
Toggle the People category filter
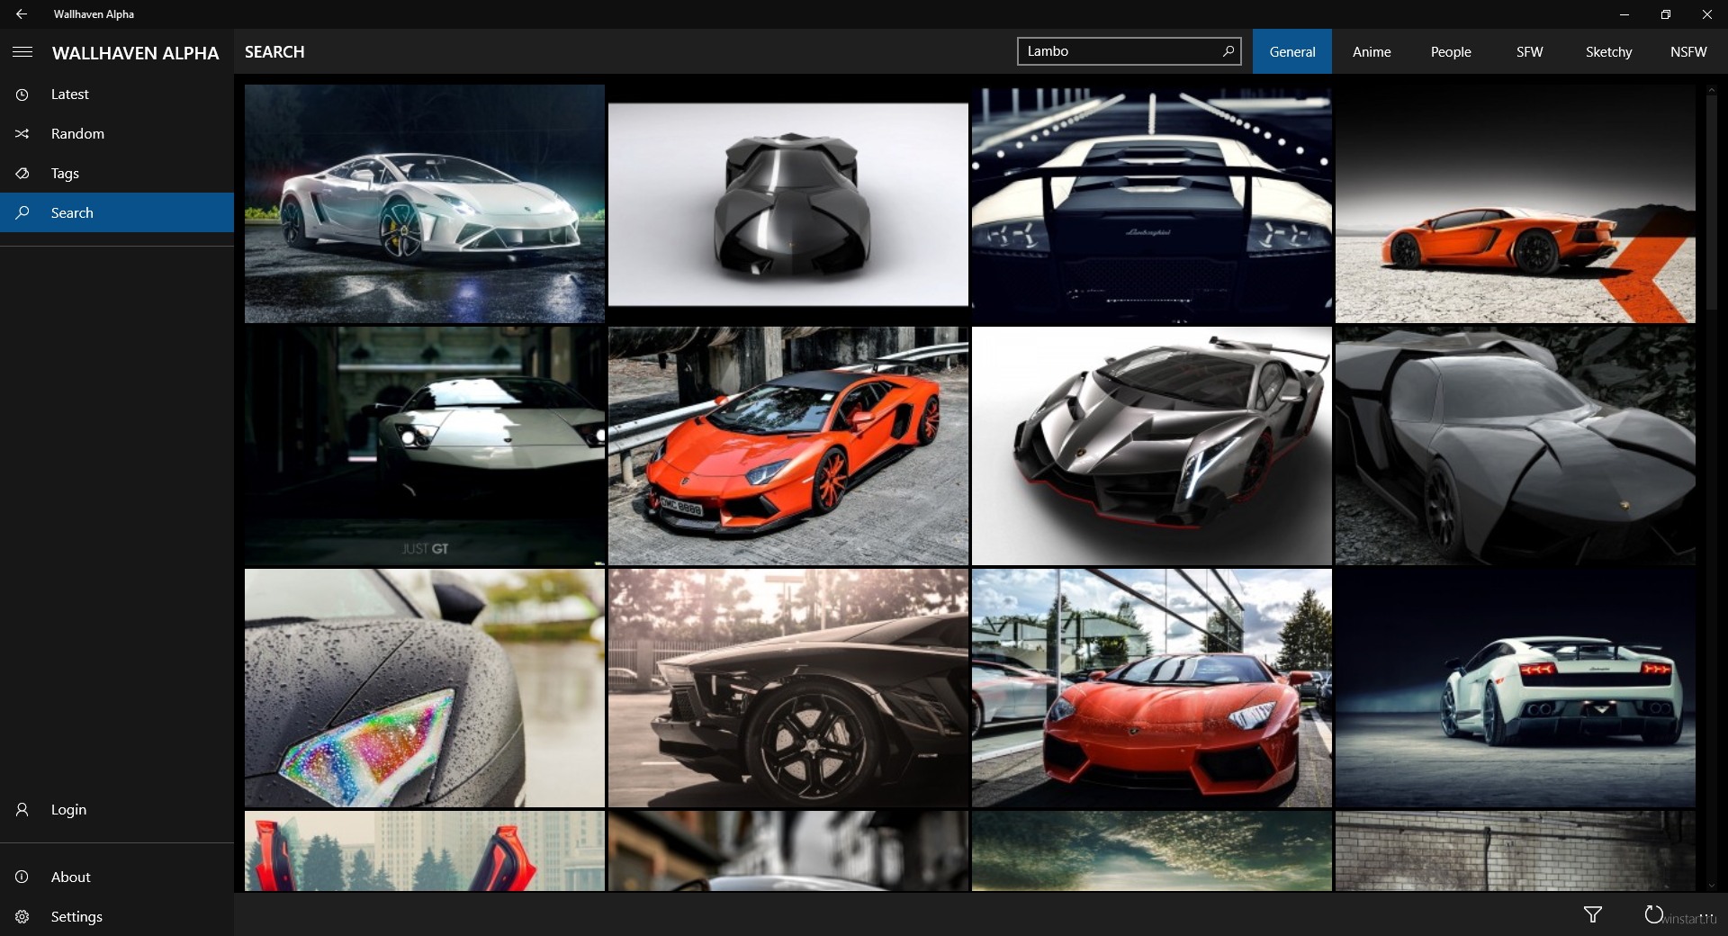click(1451, 52)
